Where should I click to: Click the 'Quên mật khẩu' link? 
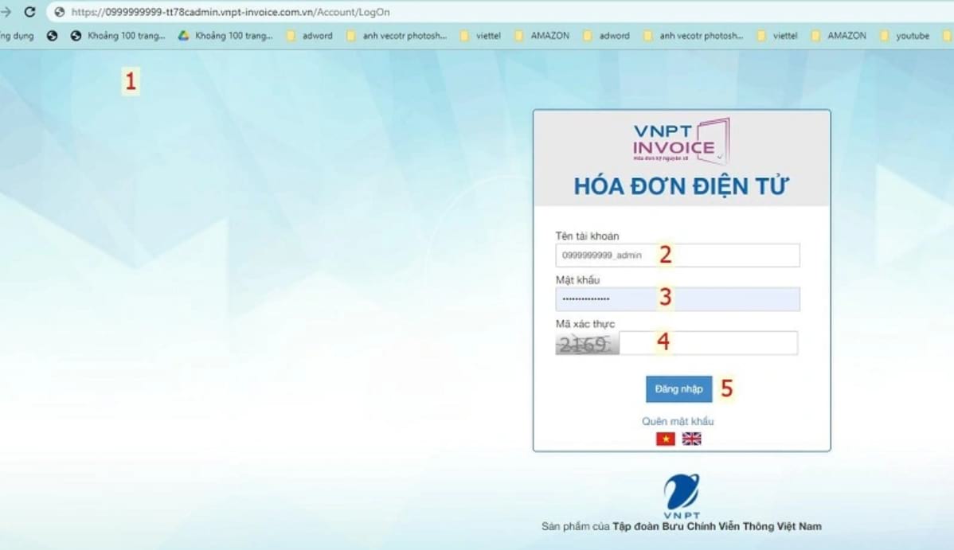tap(678, 421)
